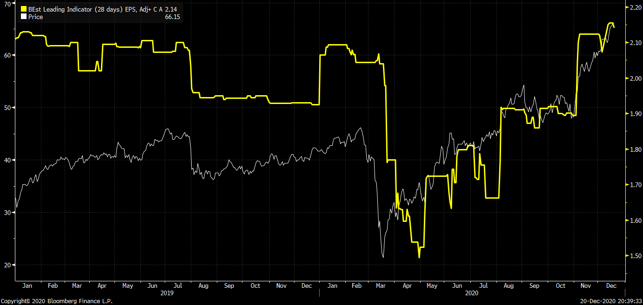Click the 1.80 label on the right axis

[x=635, y=149]
